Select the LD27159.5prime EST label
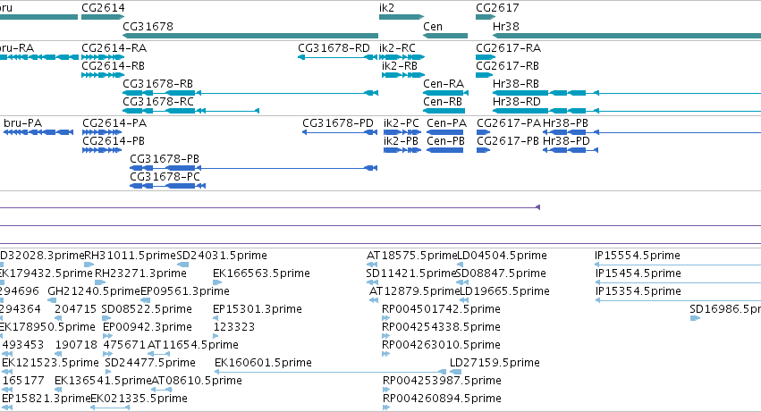 [495, 363]
